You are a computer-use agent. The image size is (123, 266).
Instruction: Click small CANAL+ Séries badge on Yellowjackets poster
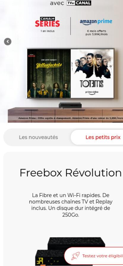(31, 55)
